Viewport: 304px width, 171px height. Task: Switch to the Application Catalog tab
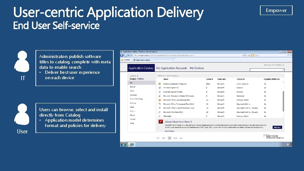coord(141,68)
